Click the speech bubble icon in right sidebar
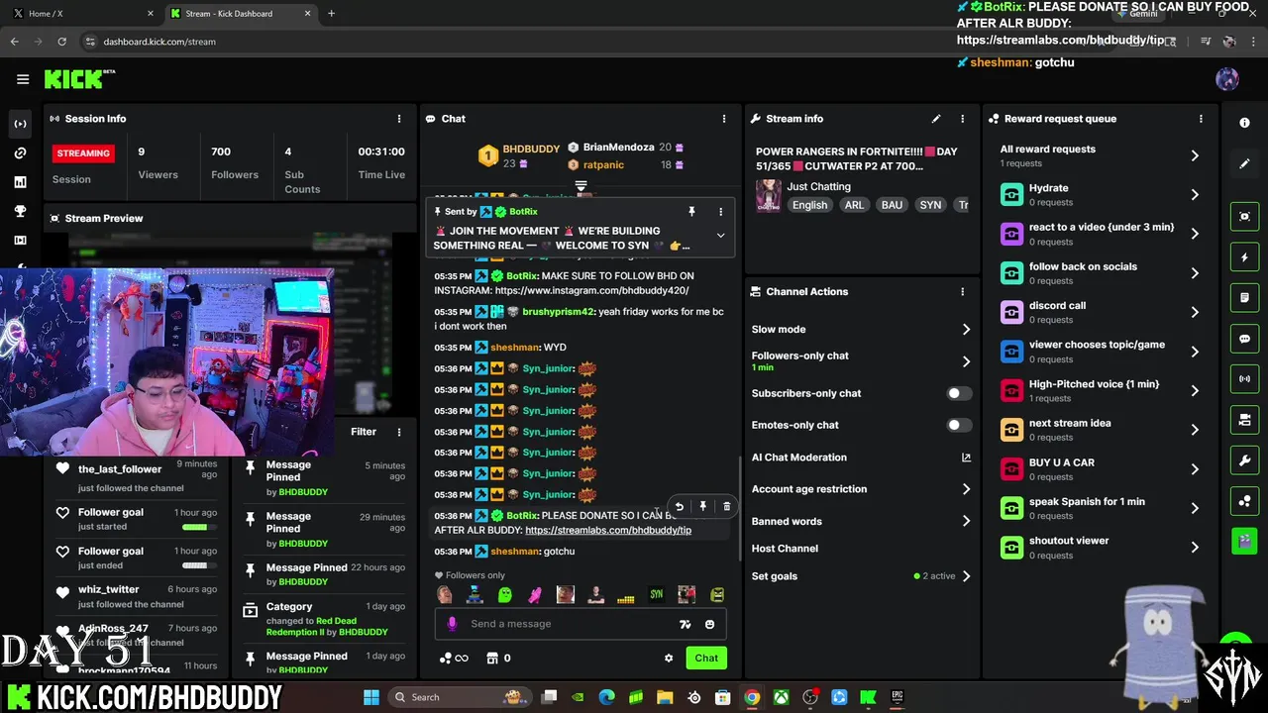 point(1244,339)
